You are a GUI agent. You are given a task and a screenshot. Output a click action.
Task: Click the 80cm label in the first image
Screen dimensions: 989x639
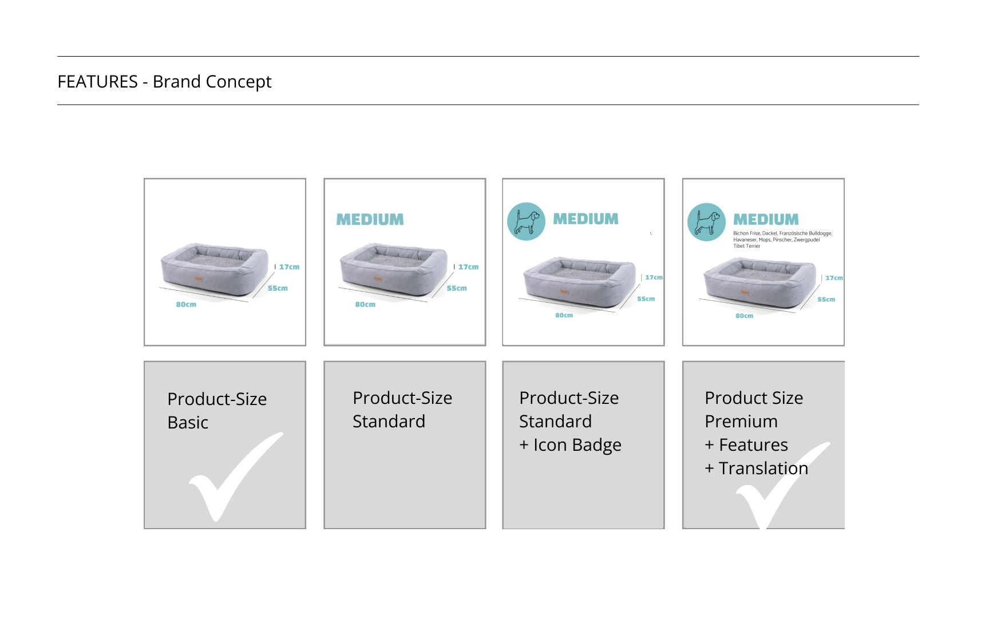[186, 304]
